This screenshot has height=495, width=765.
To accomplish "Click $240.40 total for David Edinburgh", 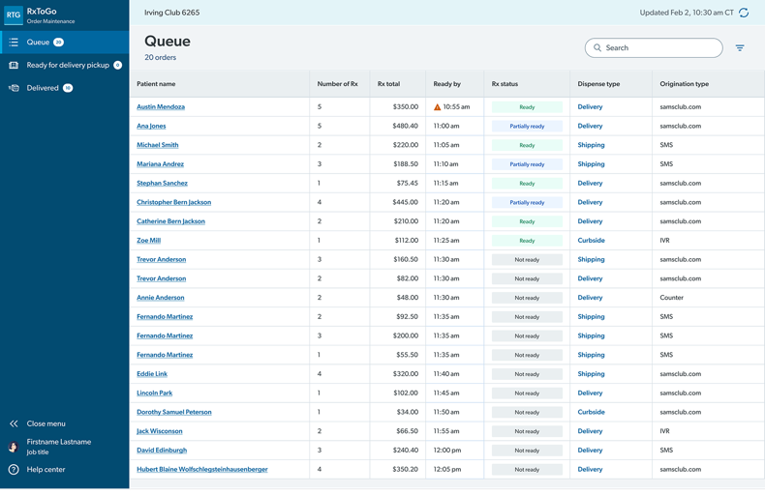I will point(405,451).
